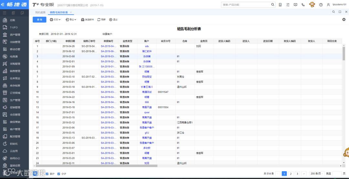The image size is (349, 179).
Task: Click the mobile device icon in header
Action: (280, 5)
